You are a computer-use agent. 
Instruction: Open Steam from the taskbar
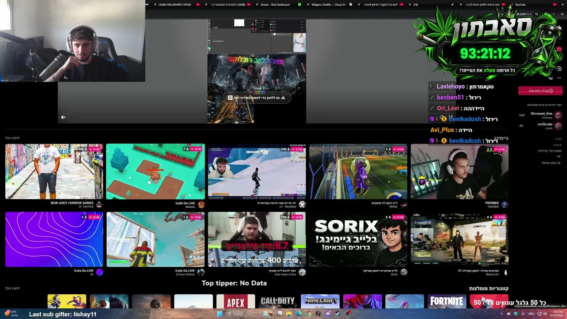point(338,314)
